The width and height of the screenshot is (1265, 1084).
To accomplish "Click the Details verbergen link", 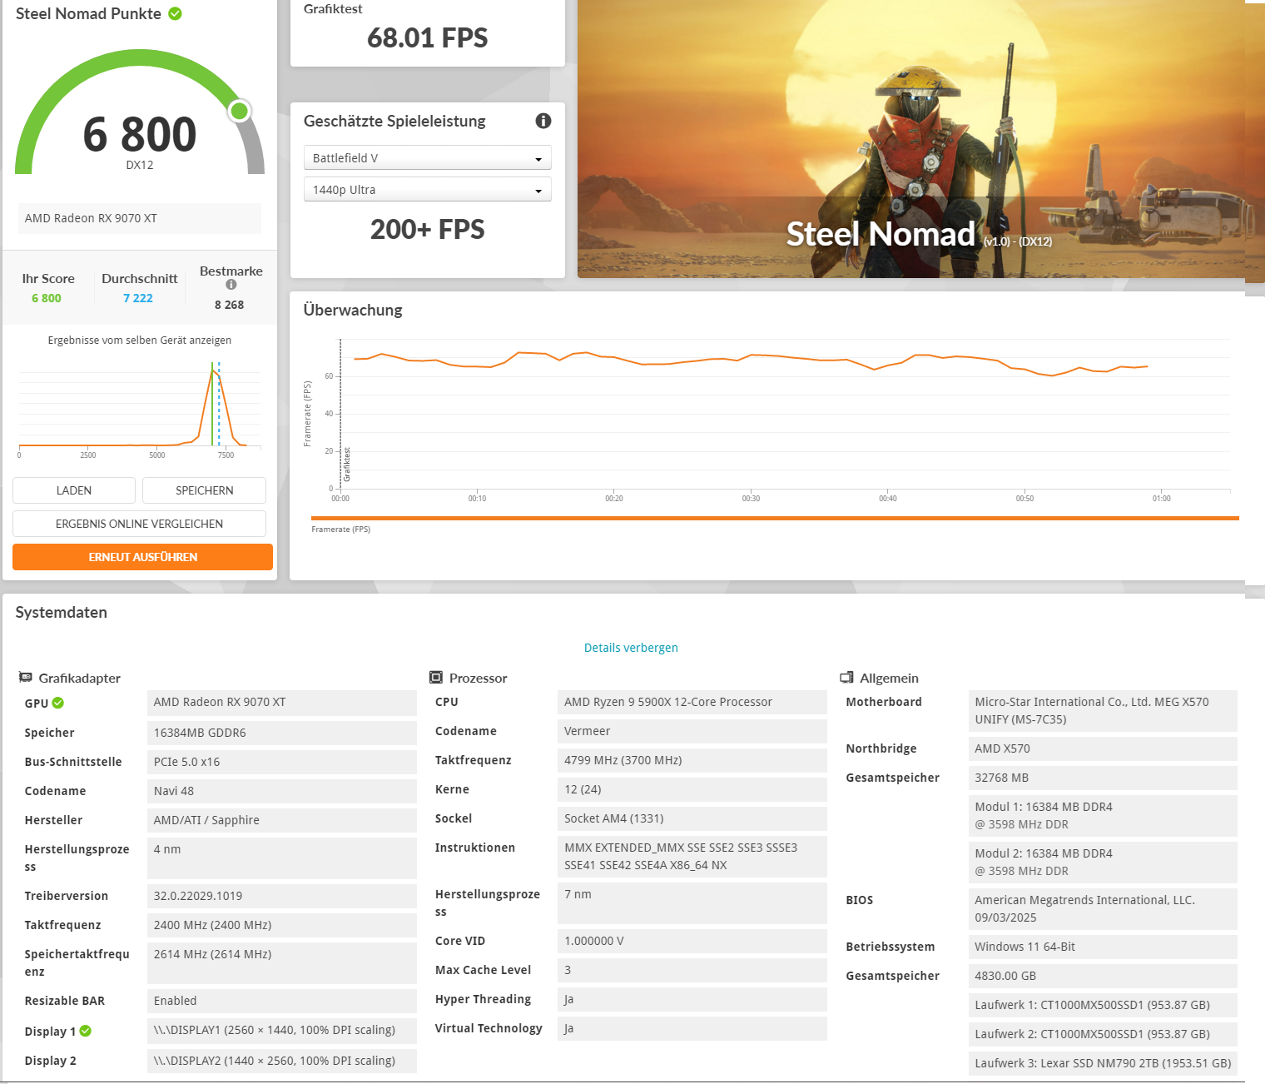I will coord(631,647).
